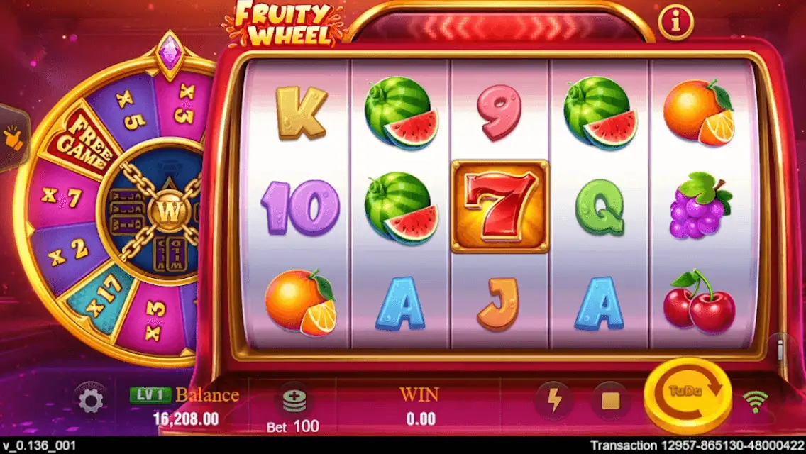806x454 pixels.
Task: Select the red 7 wild symbol
Action: point(499,206)
